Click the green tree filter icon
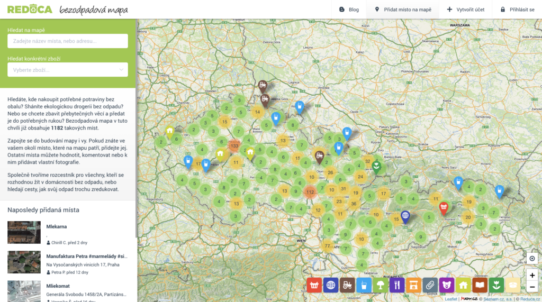The width and height of the screenshot is (542, 302). point(380,286)
